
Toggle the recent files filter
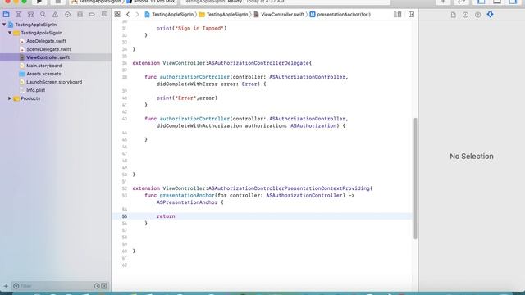(x=97, y=286)
